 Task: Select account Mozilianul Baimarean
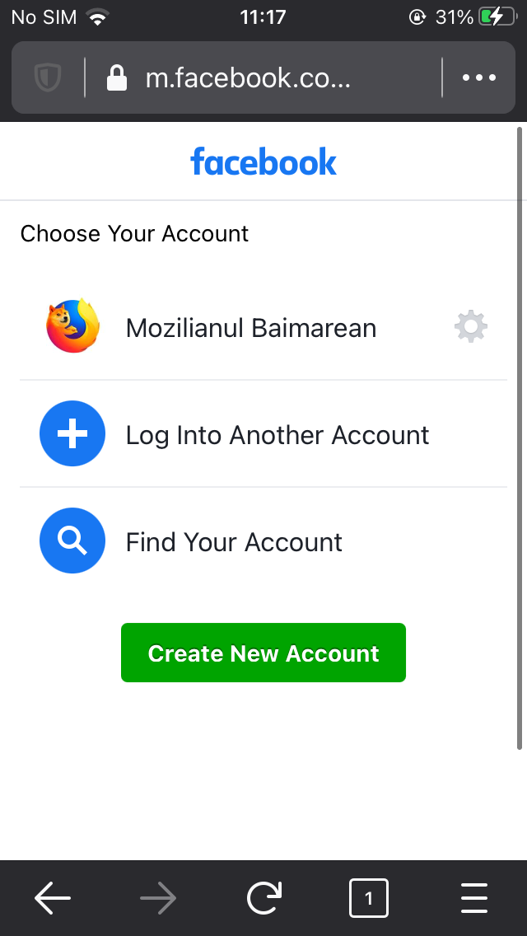(250, 327)
